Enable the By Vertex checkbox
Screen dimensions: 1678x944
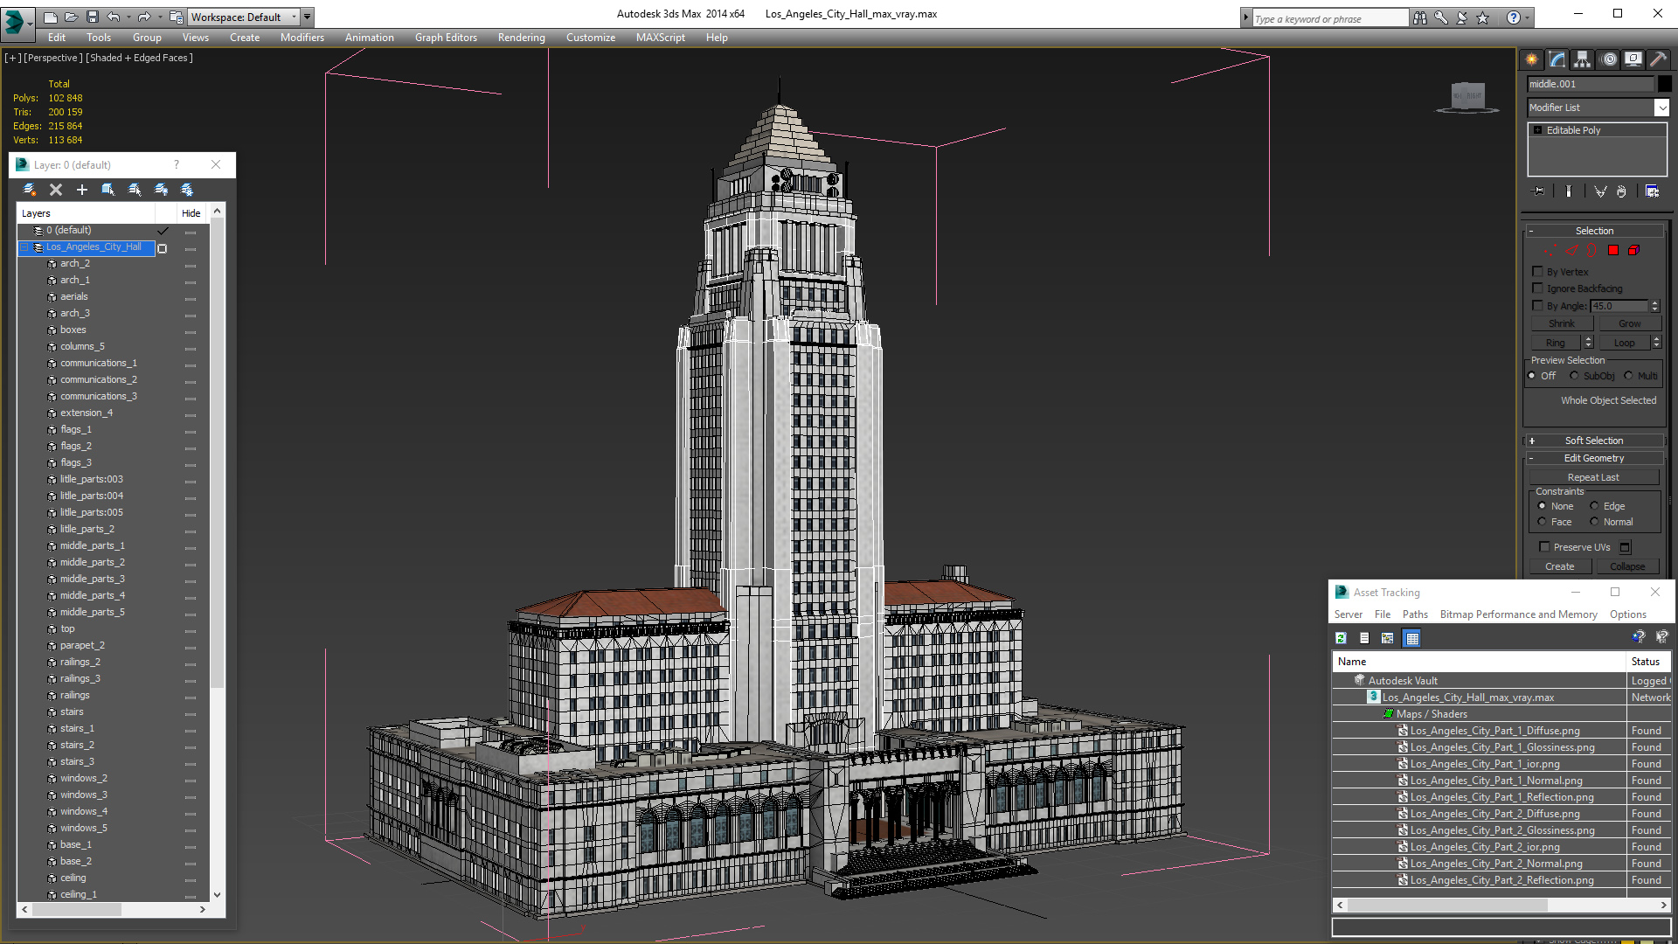point(1538,272)
